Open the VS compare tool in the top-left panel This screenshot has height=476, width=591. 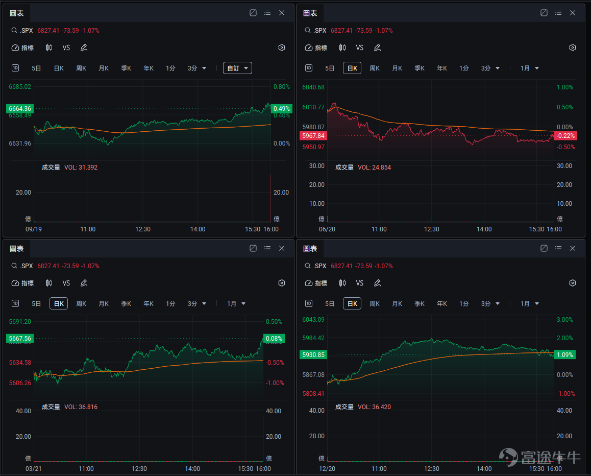click(66, 47)
